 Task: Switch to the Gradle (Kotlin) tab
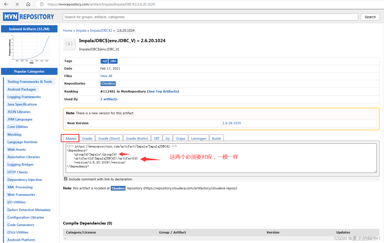[137, 138]
